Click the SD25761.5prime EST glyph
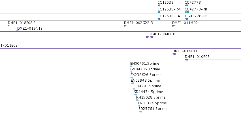This screenshot has height=113, width=241. click(140, 112)
